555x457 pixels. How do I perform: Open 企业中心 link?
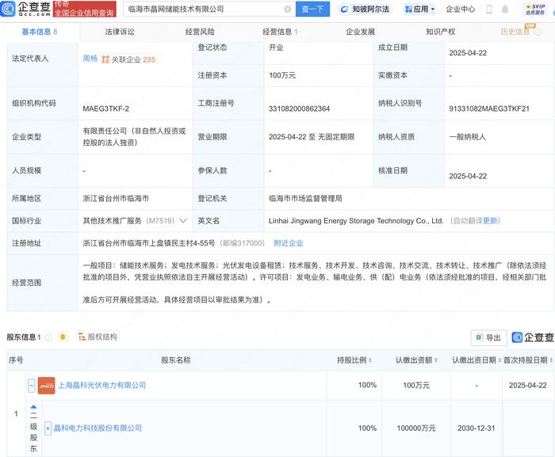460,10
